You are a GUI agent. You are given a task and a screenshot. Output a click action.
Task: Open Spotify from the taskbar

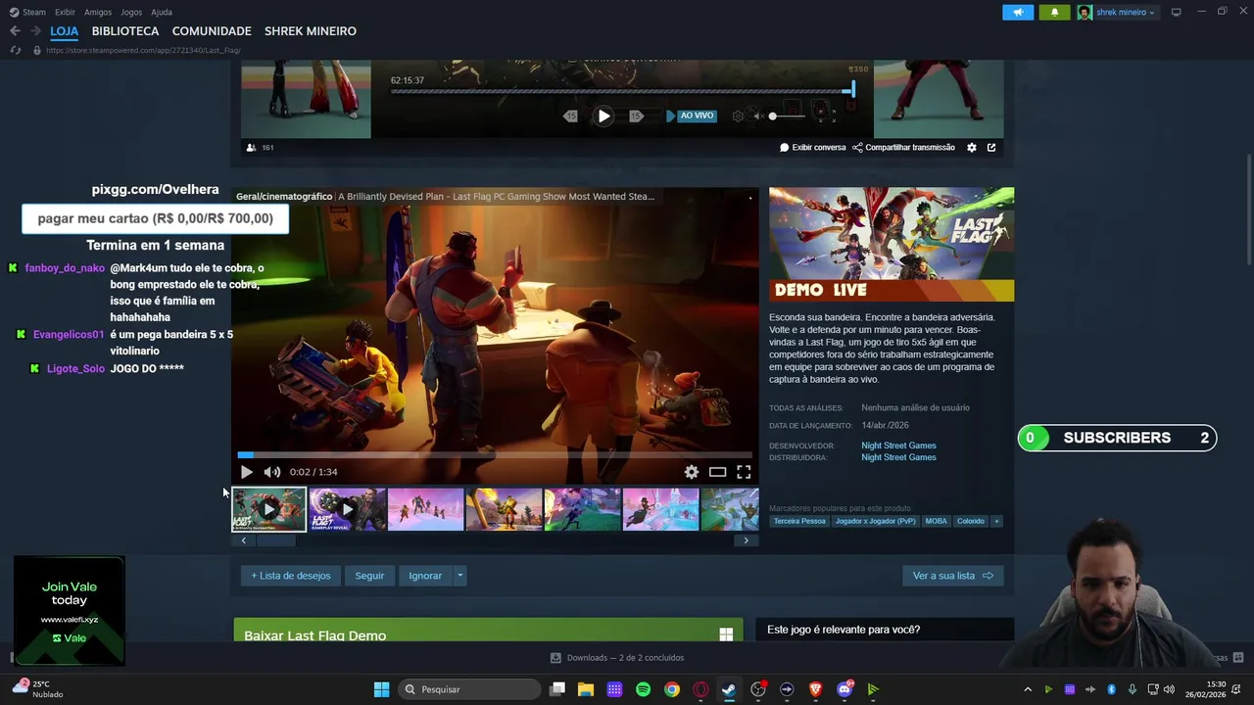click(643, 689)
